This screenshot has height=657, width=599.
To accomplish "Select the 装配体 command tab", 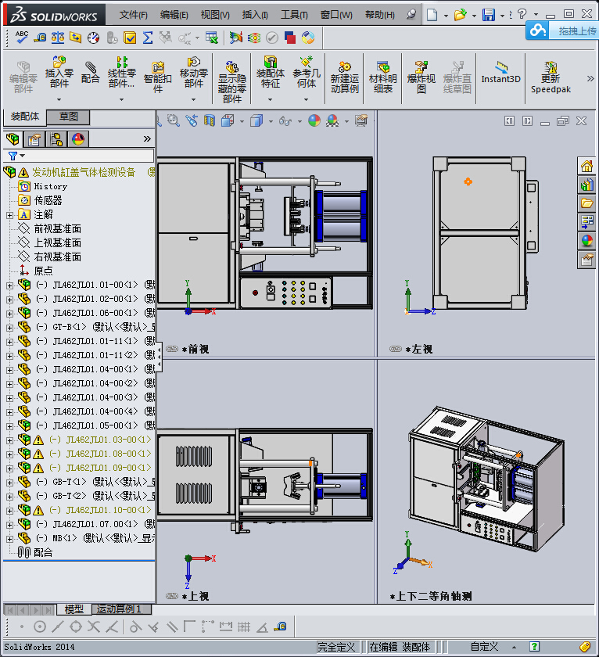I will (x=25, y=117).
